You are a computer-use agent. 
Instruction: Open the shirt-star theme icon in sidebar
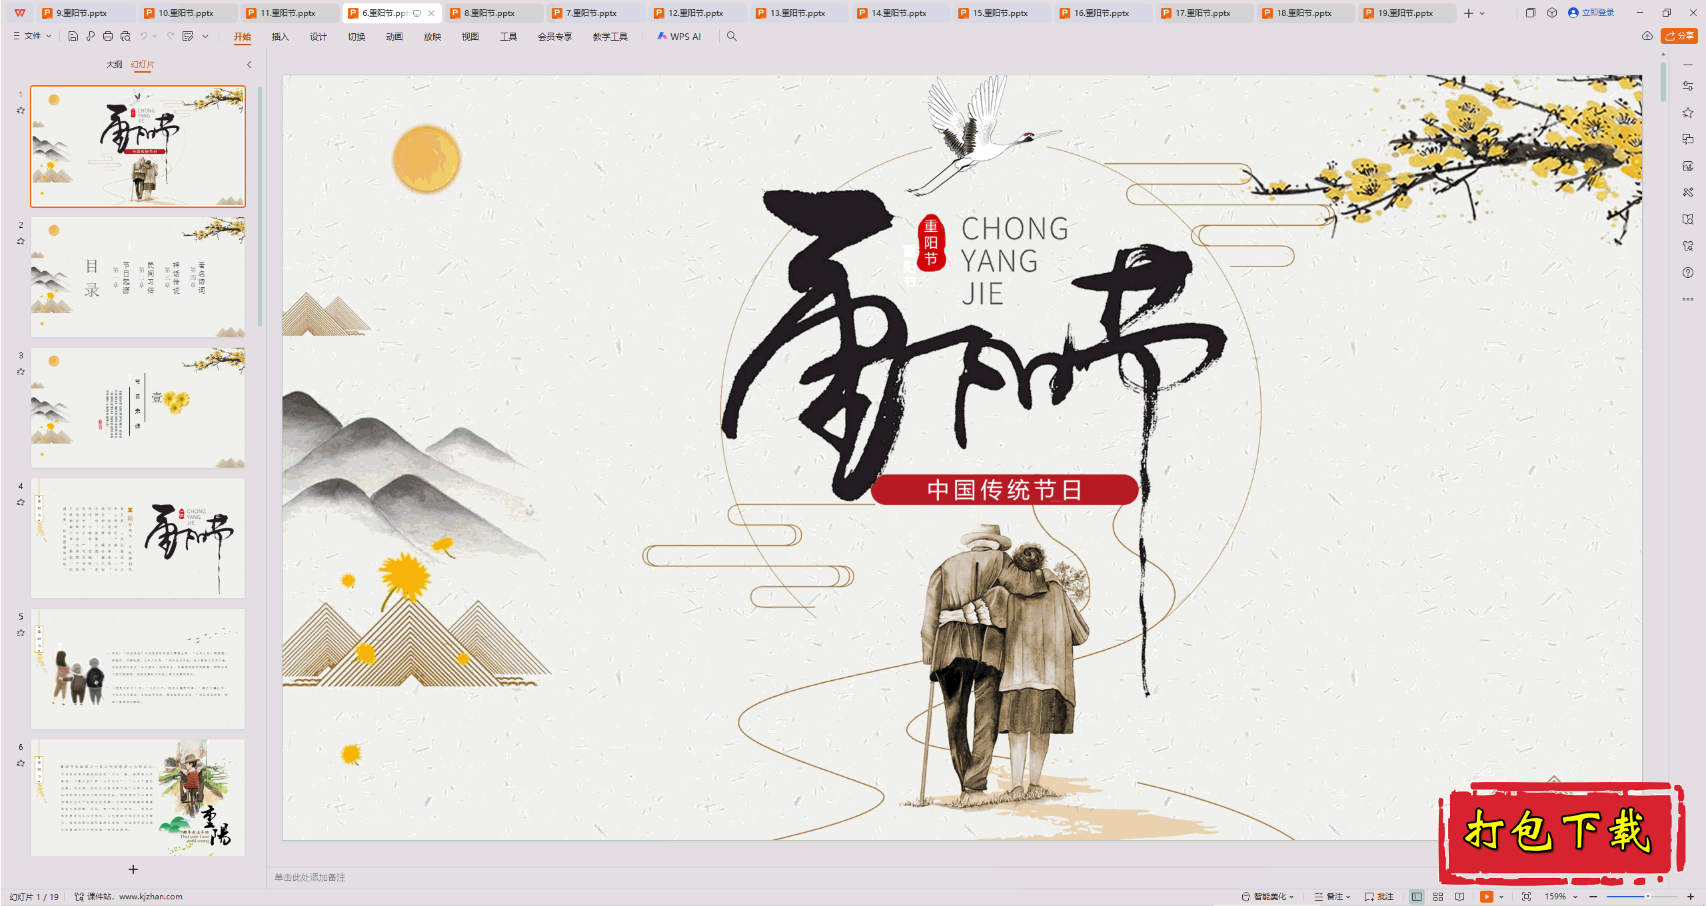click(x=1688, y=246)
